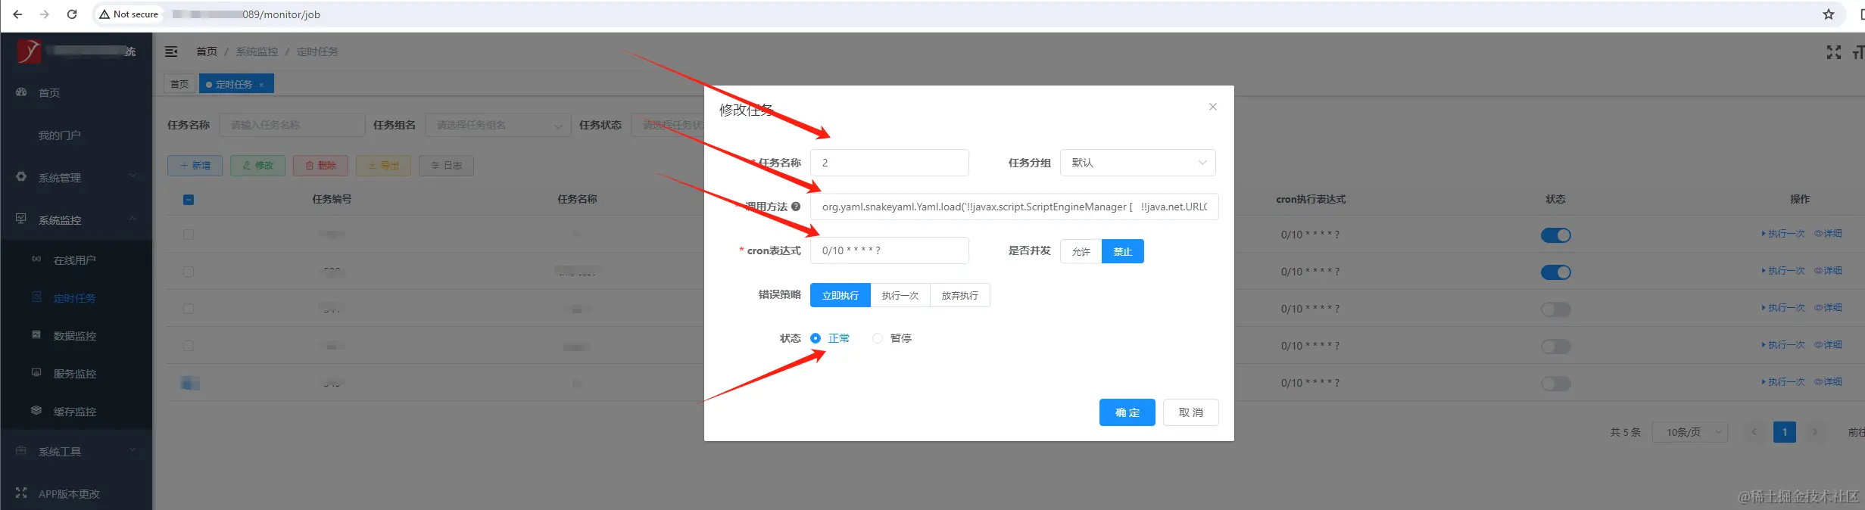Check the fourth table row checkbox

click(189, 346)
